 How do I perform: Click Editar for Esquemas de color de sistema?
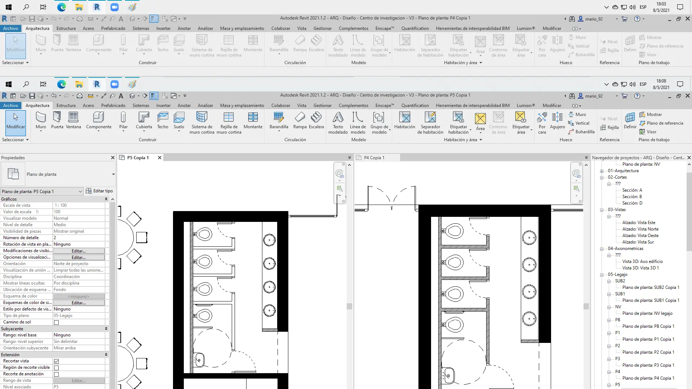79,303
